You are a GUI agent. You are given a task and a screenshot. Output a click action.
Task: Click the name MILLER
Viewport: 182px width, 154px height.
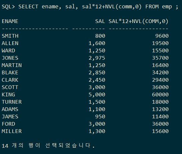click(x=12, y=131)
